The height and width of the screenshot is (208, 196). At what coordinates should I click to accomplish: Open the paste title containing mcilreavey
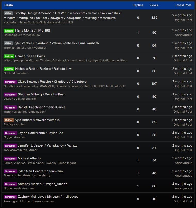48,197
